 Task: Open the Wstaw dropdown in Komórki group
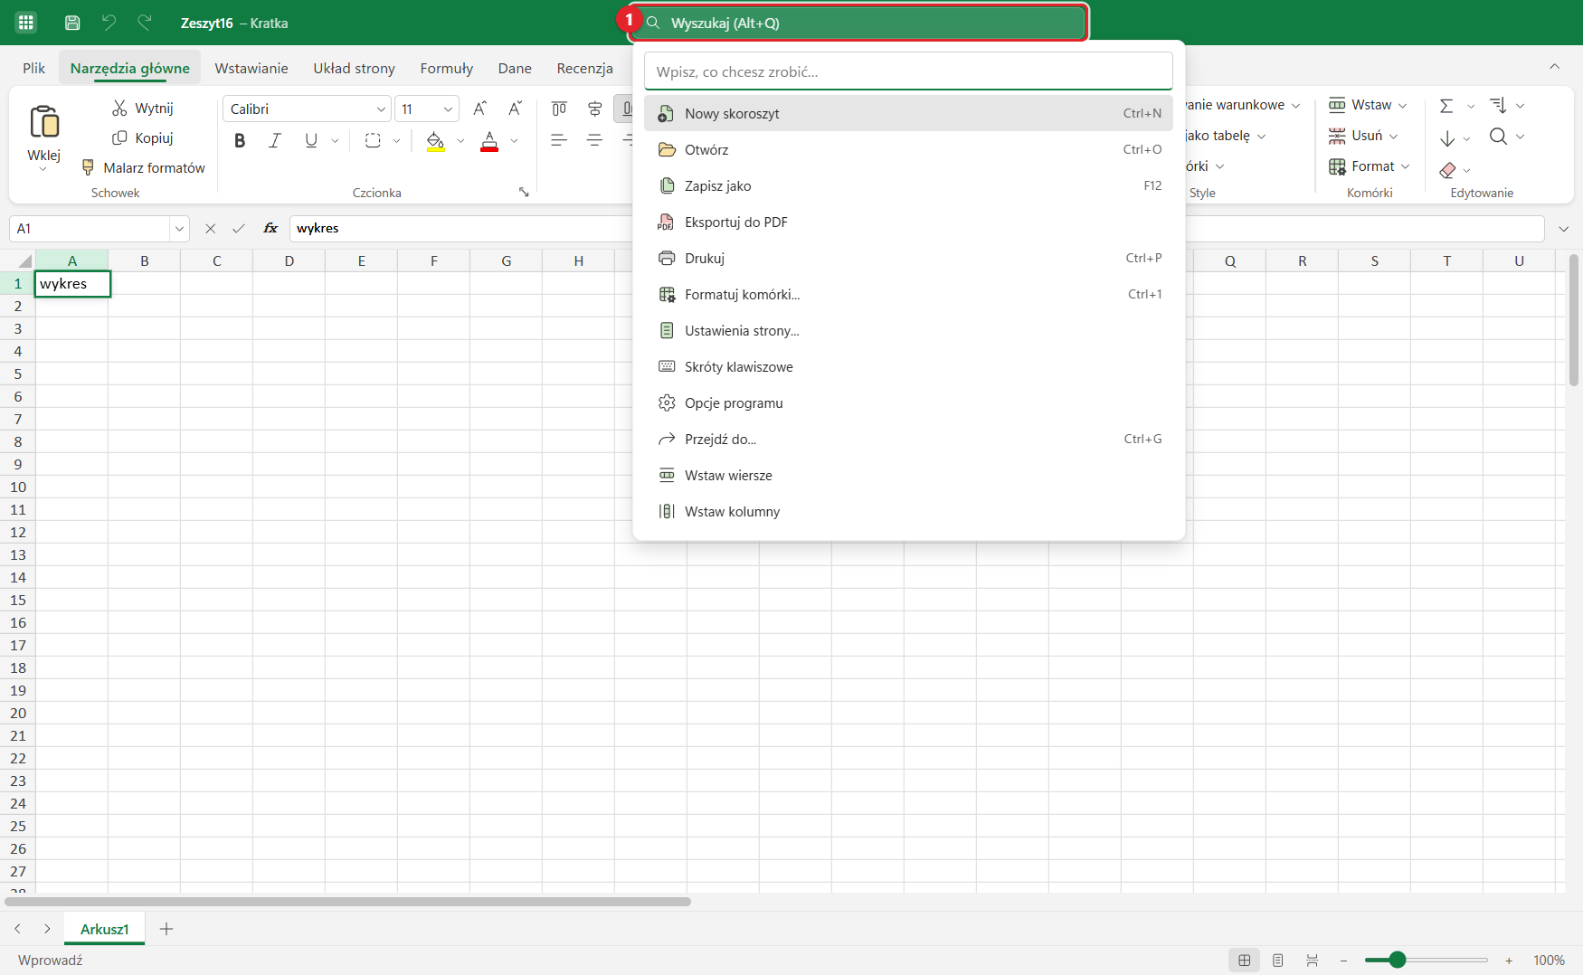[1368, 105]
